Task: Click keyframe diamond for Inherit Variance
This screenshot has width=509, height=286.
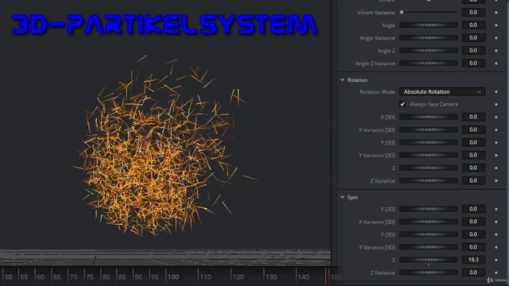Action: [x=496, y=13]
